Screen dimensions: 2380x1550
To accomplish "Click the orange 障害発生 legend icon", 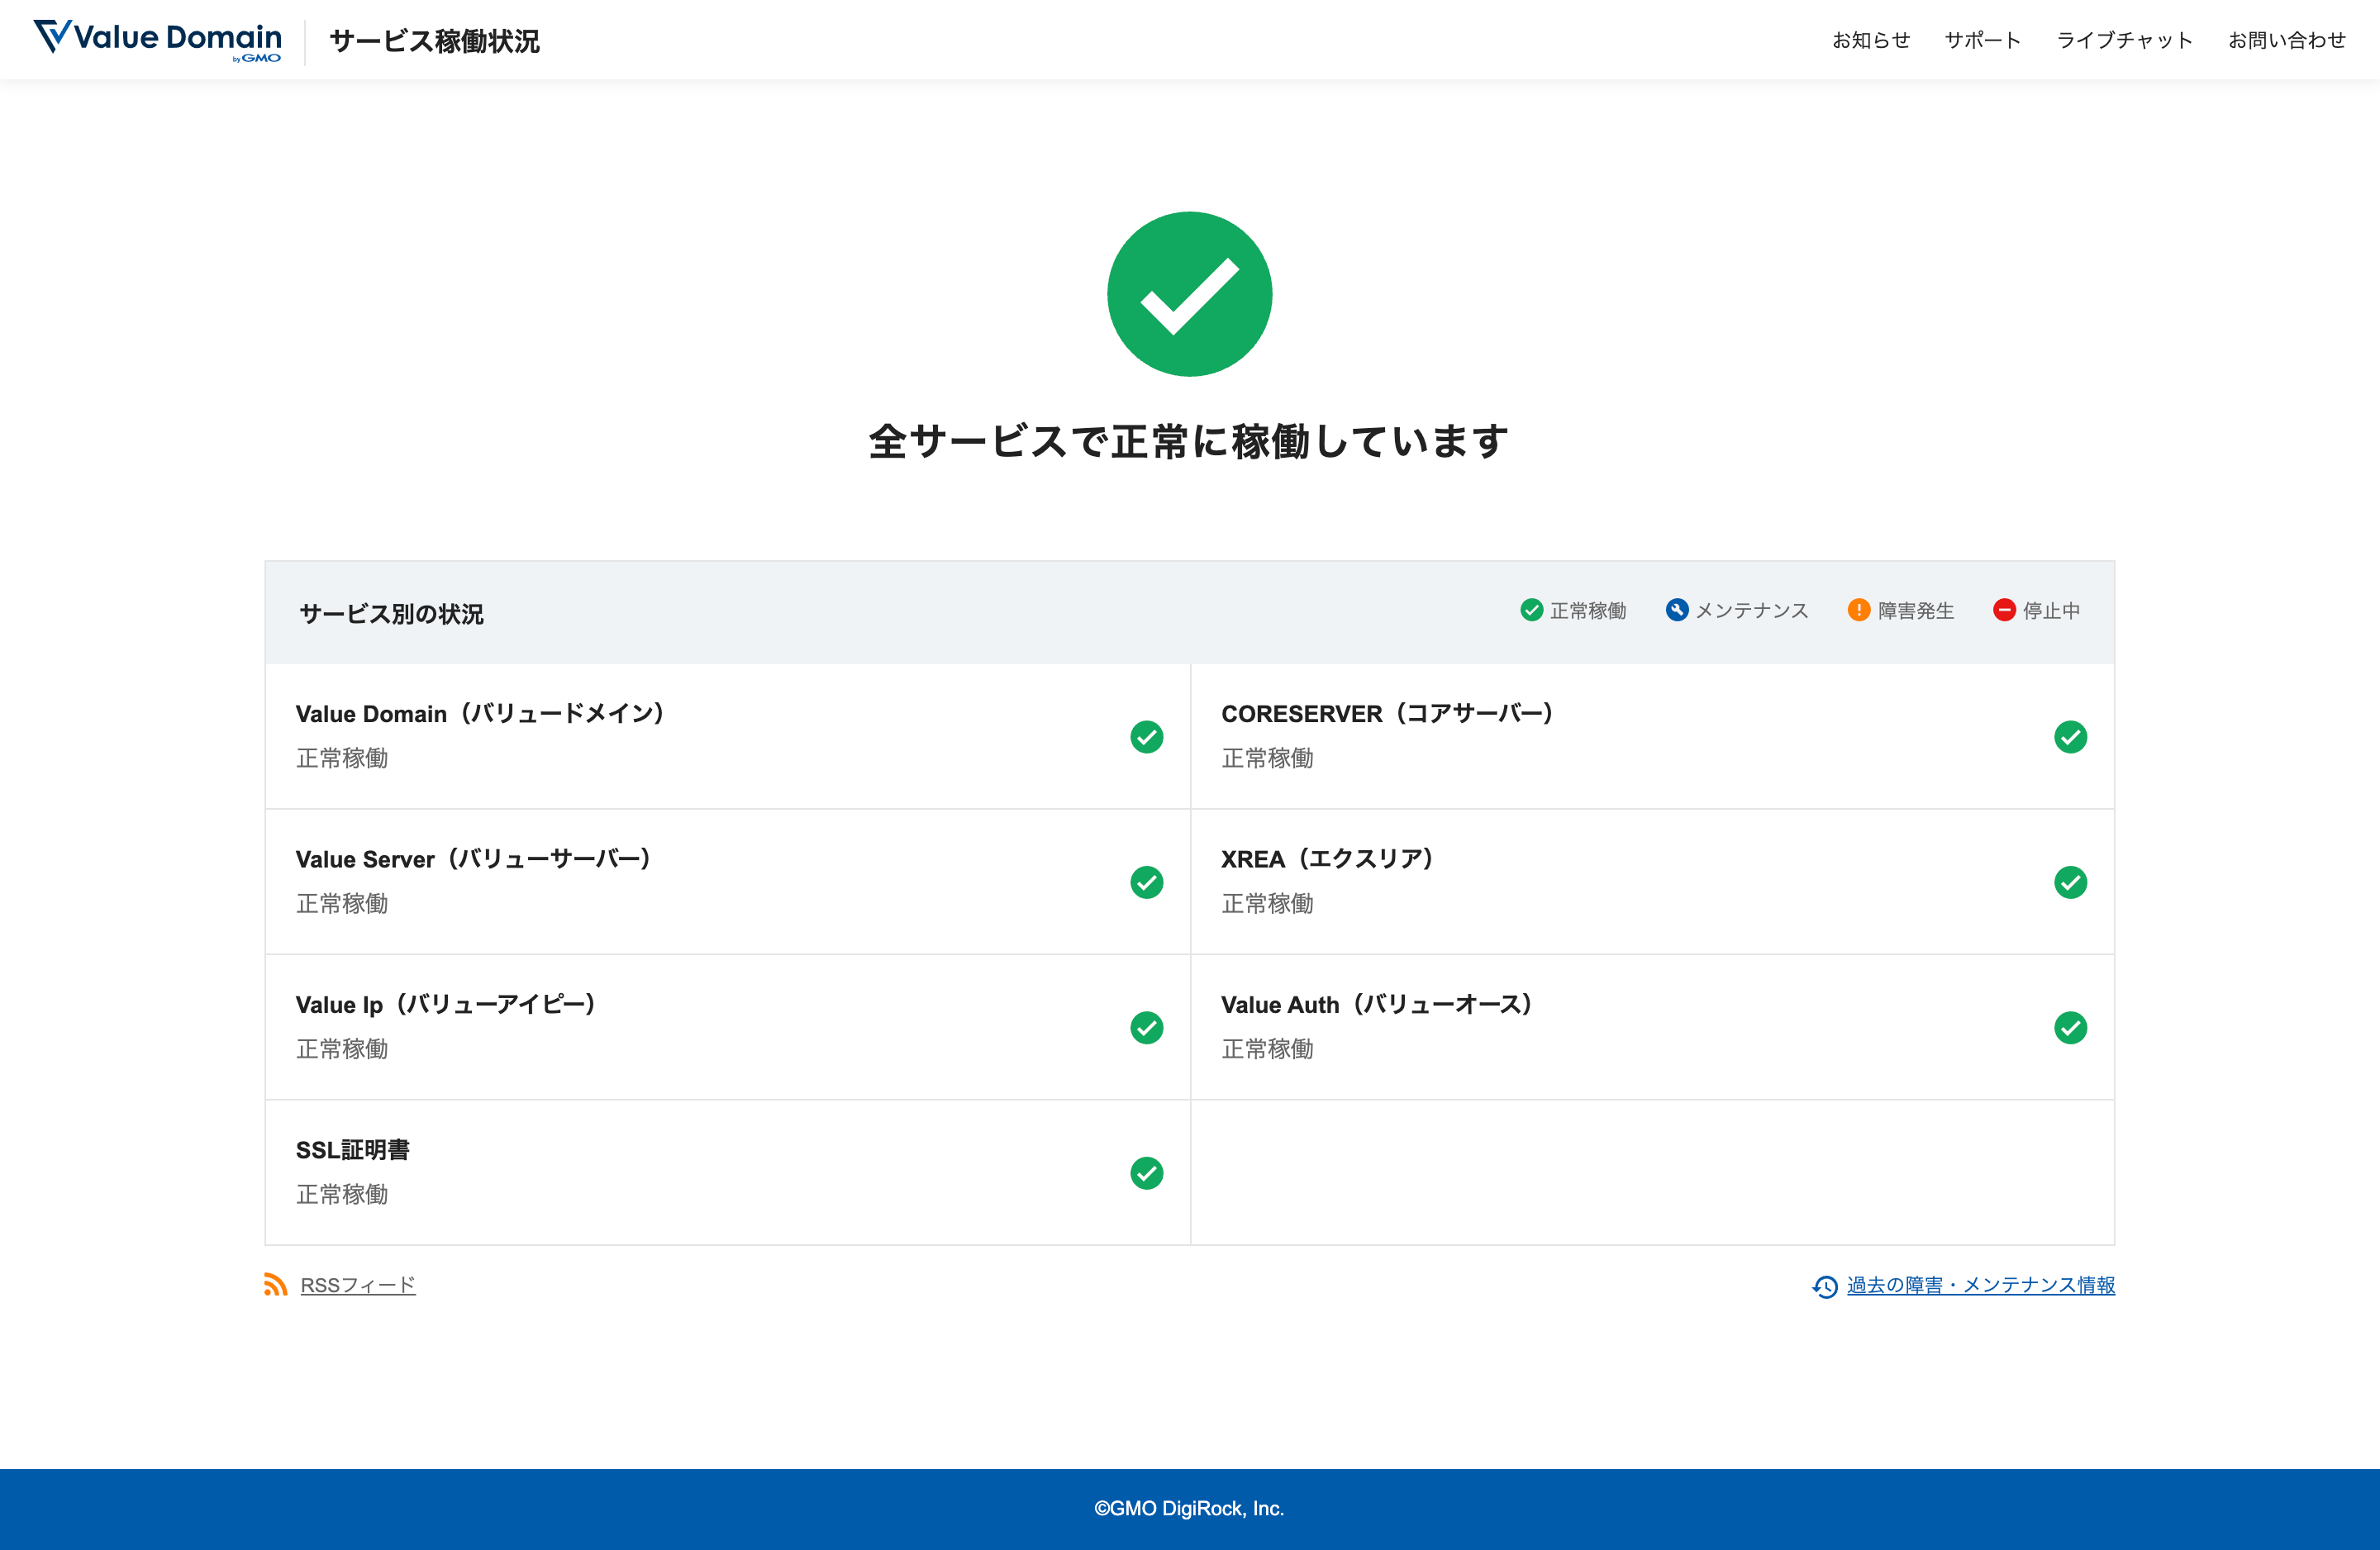I will click(1858, 610).
